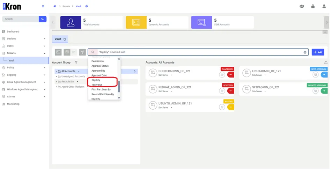Click the SFTPADMIN_OF_121 terminal icon
The height and width of the screenshot is (169, 330).
(247, 89)
